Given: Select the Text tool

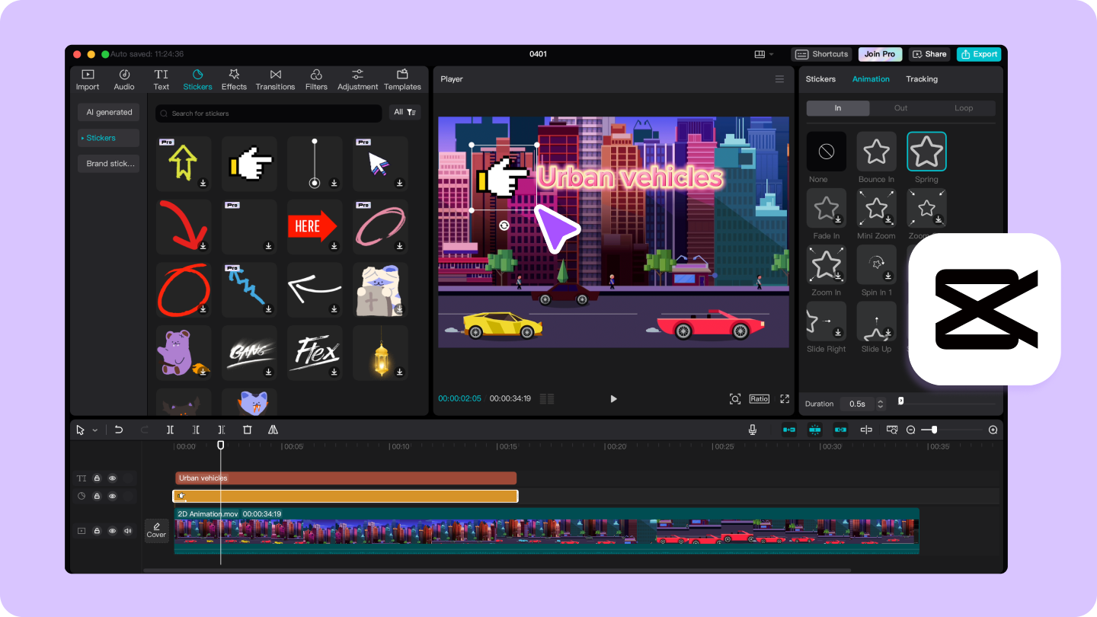Looking at the screenshot, I should [161, 79].
